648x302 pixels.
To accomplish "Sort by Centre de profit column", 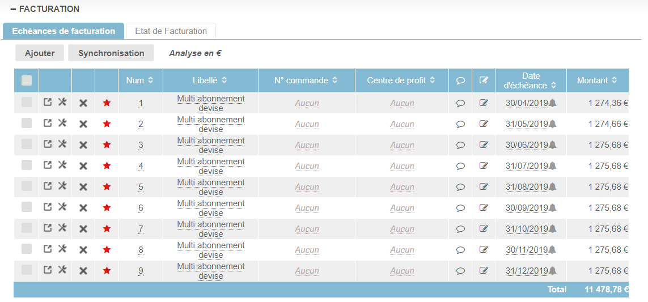I will click(401, 80).
